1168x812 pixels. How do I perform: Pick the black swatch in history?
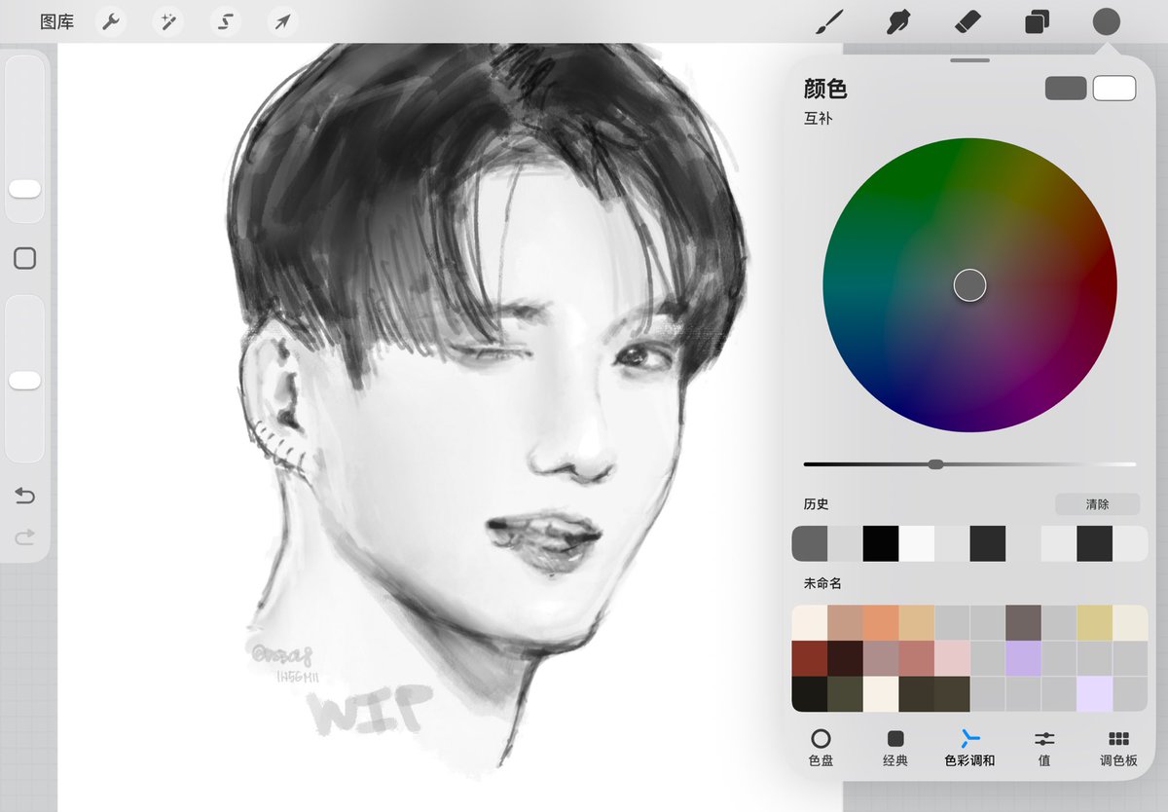[881, 543]
